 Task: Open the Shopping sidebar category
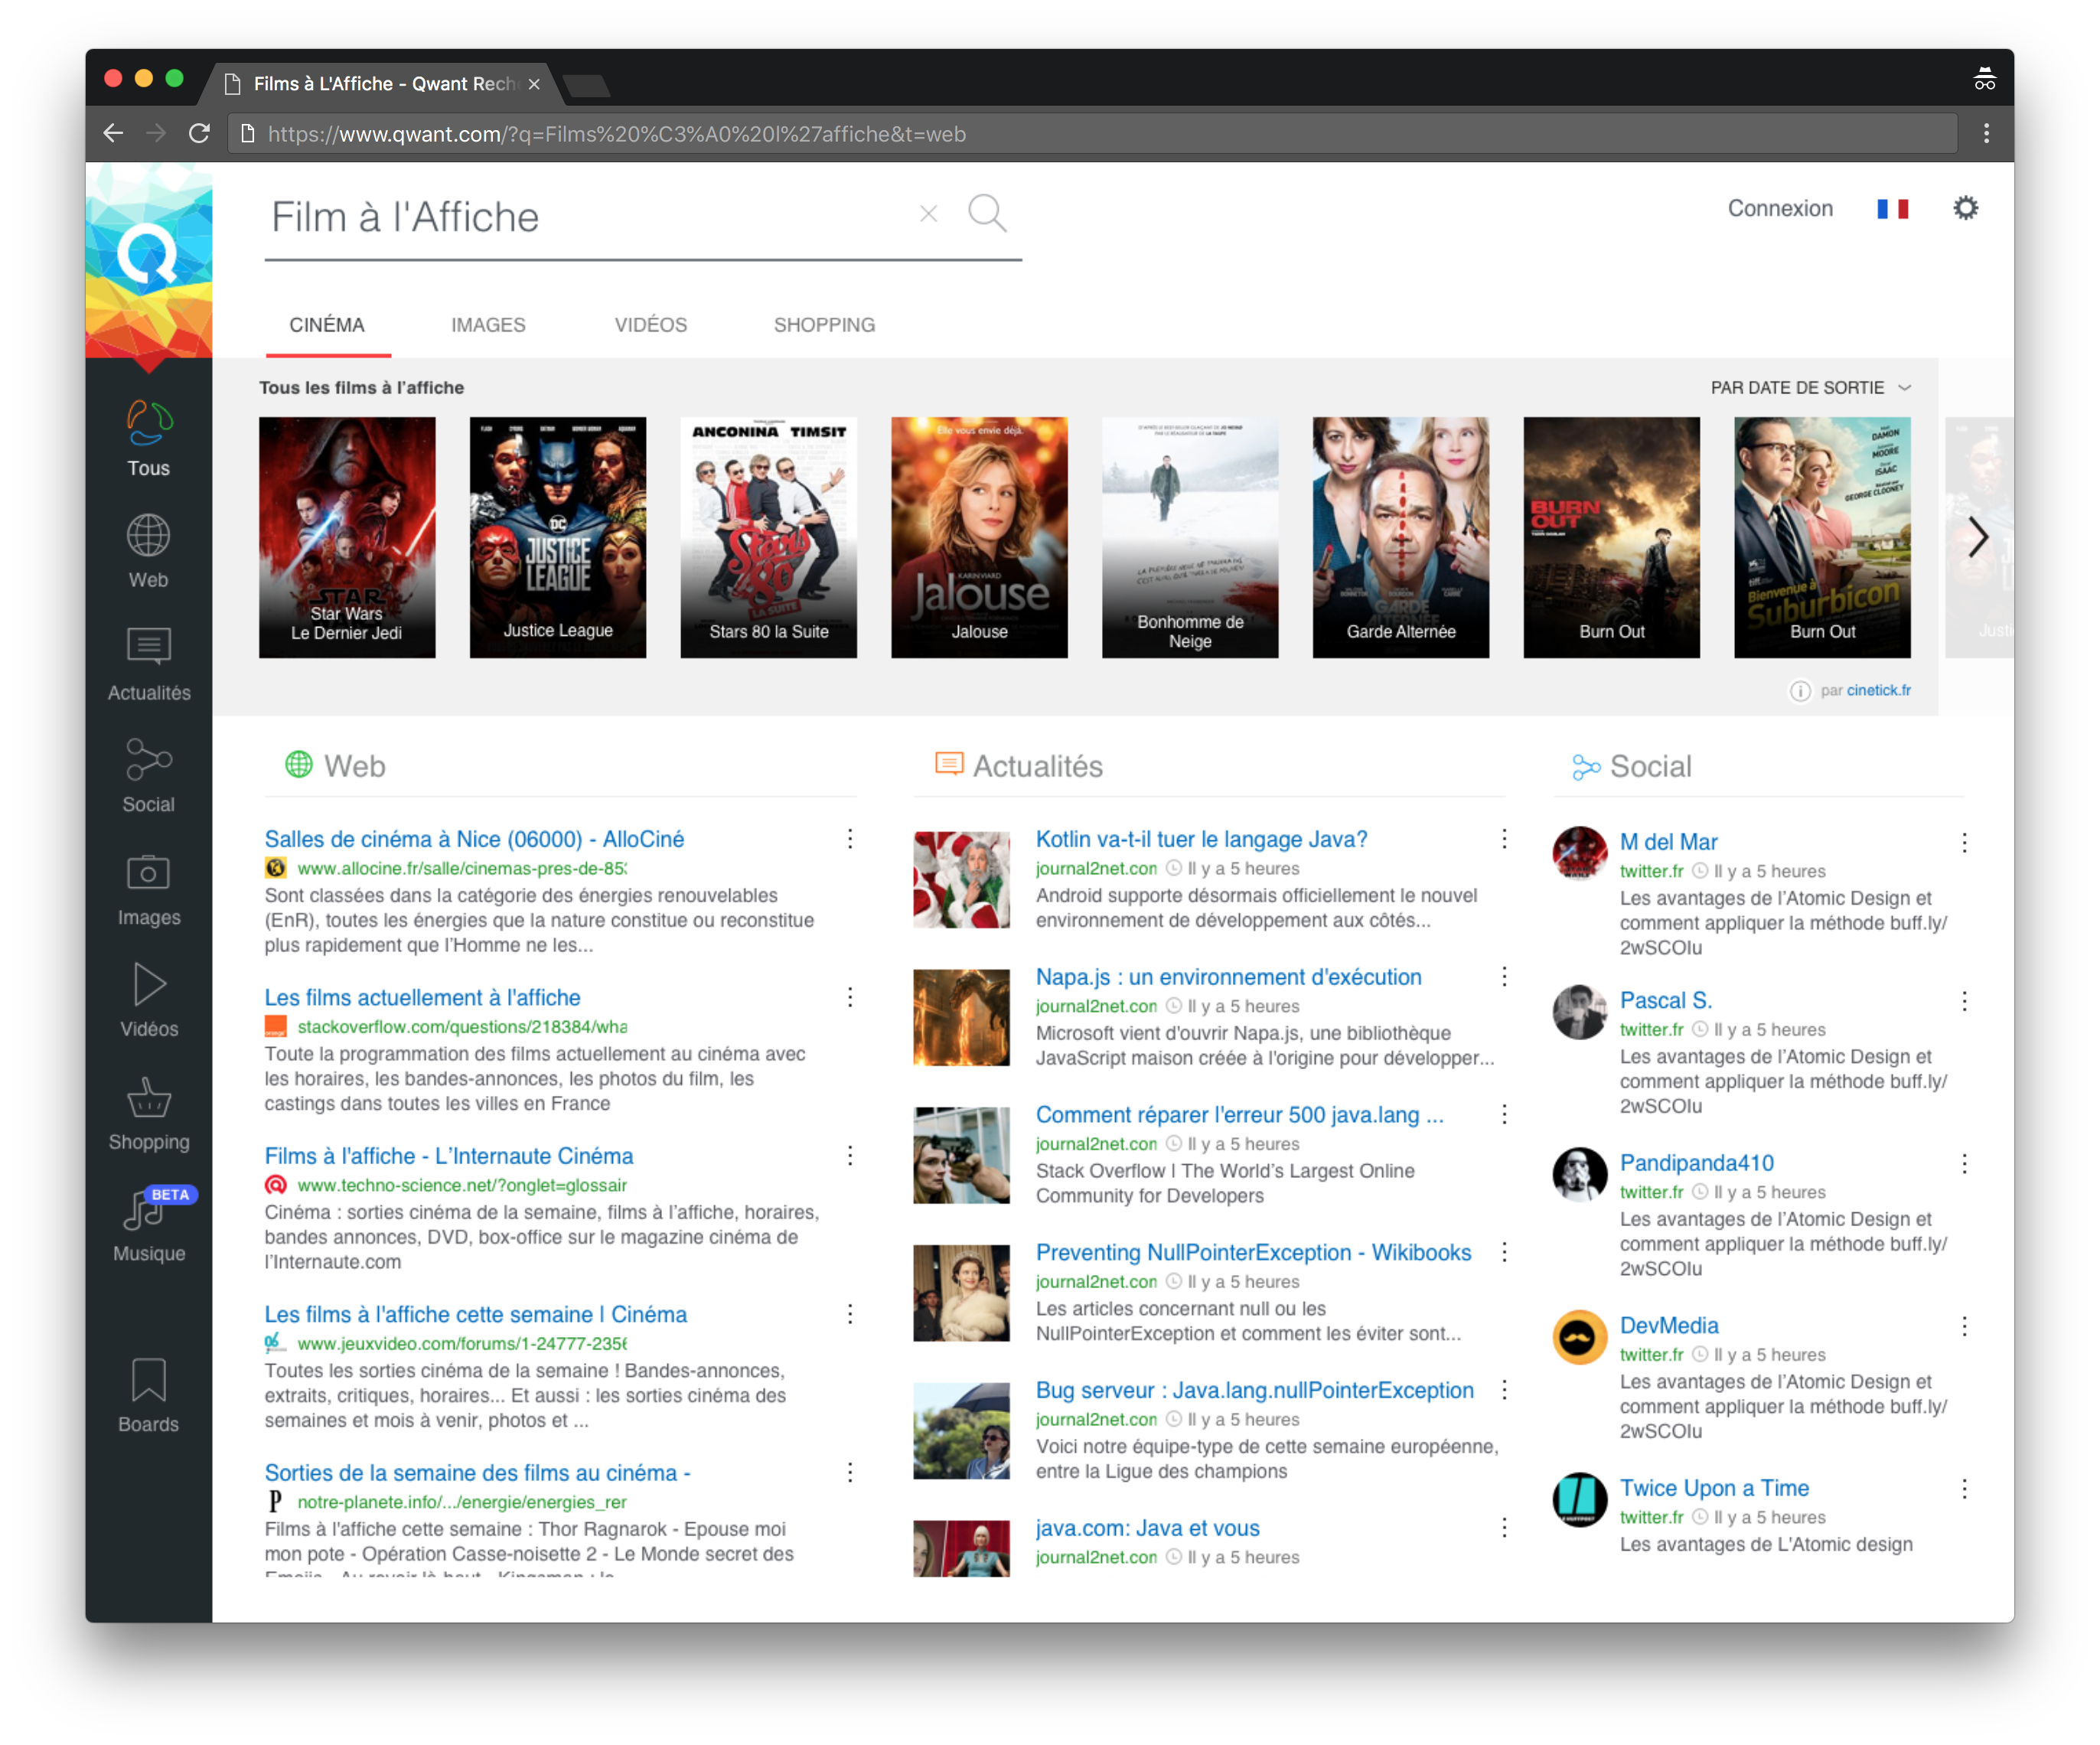pos(148,1115)
